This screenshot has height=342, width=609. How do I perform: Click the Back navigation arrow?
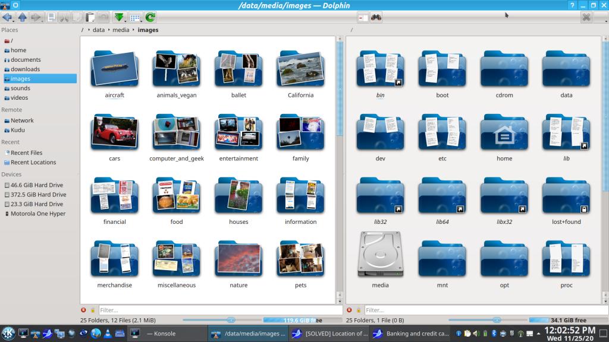pos(7,17)
